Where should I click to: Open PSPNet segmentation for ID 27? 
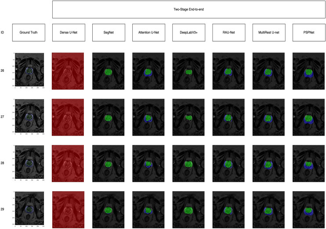click(308, 117)
